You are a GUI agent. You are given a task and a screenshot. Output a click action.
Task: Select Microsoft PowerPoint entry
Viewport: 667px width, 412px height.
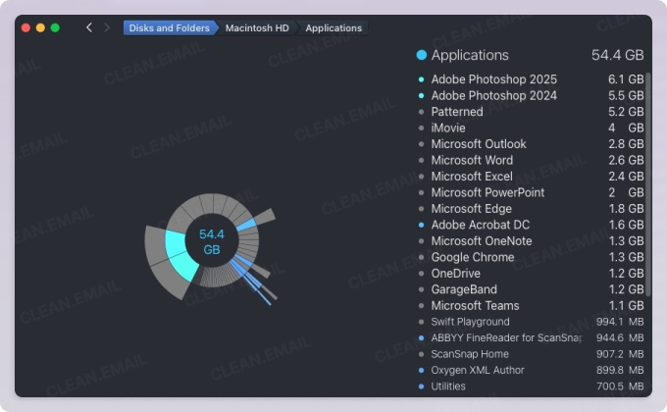[531, 192]
